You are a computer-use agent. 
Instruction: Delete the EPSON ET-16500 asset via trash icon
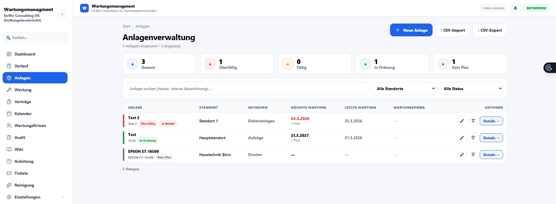tap(473, 155)
